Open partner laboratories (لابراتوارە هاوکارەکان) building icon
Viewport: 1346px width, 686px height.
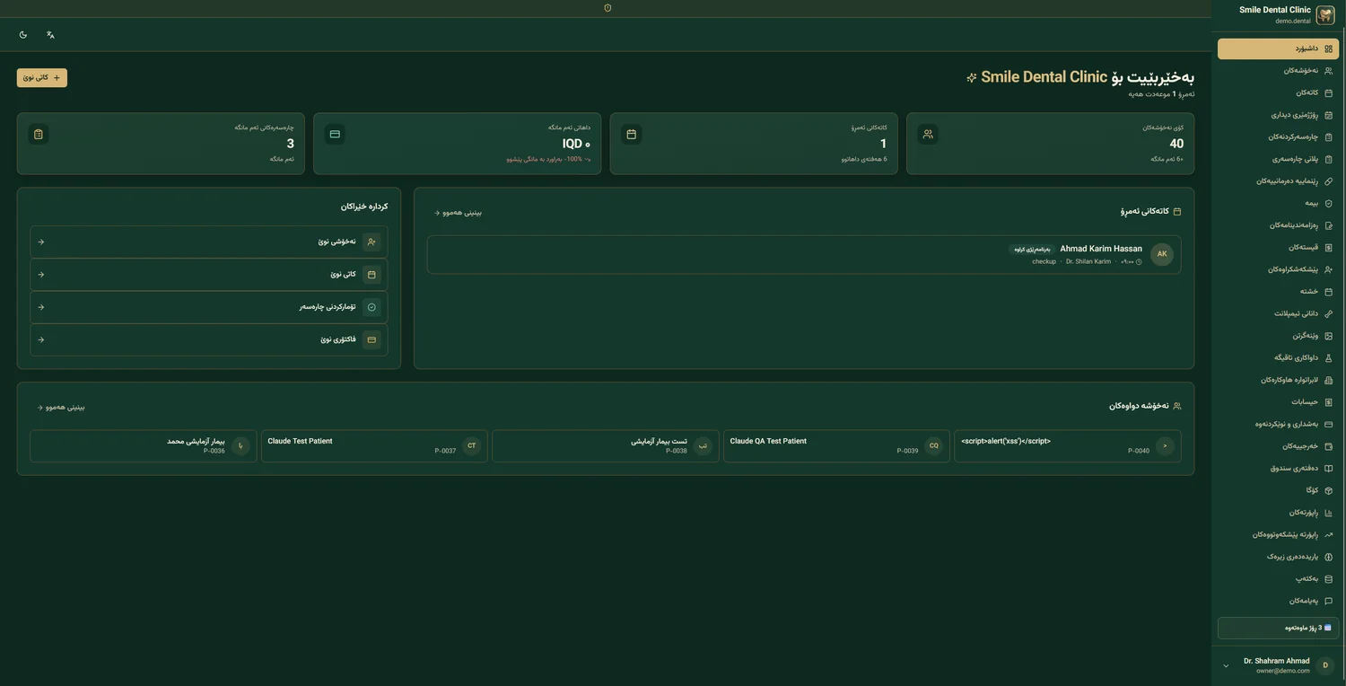1329,380
